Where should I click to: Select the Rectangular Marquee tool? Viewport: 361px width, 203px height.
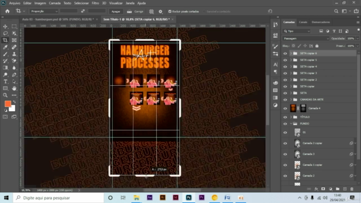[x=14, y=27]
